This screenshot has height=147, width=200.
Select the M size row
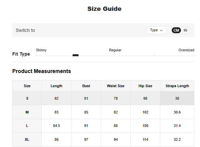[27, 112]
